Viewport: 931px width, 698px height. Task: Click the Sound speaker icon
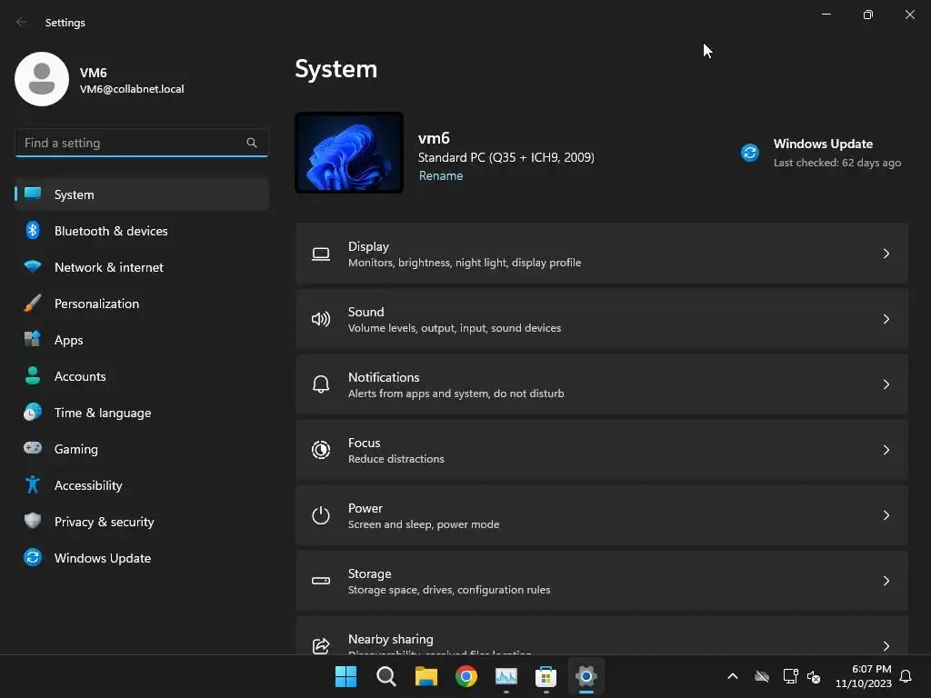click(321, 319)
